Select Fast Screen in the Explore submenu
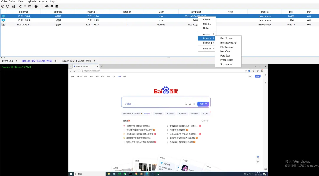 tap(228, 38)
